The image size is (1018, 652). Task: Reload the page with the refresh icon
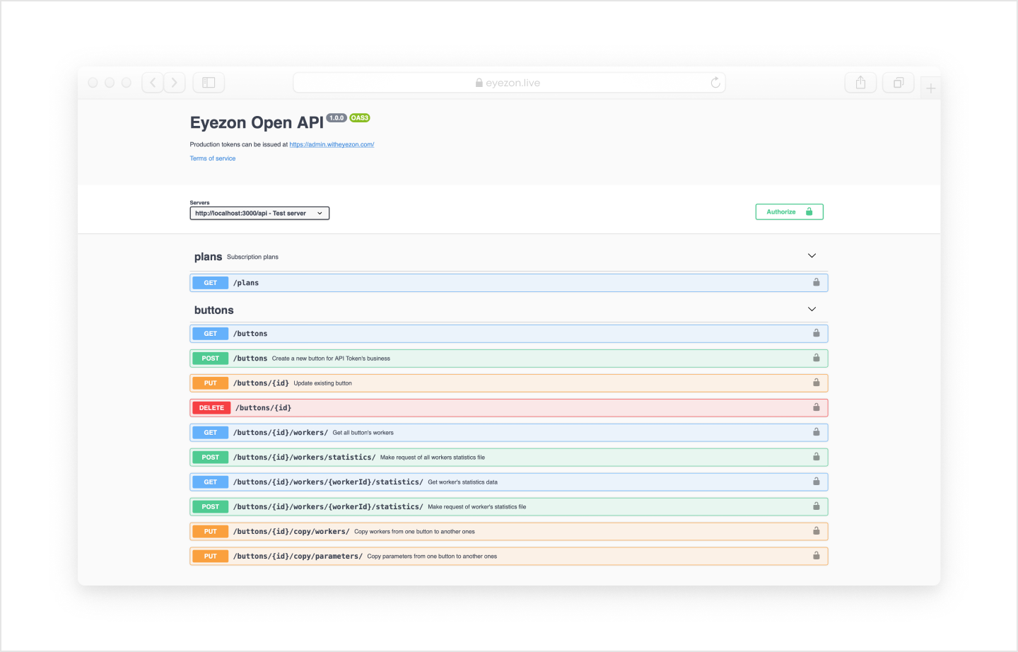pyautogui.click(x=715, y=83)
